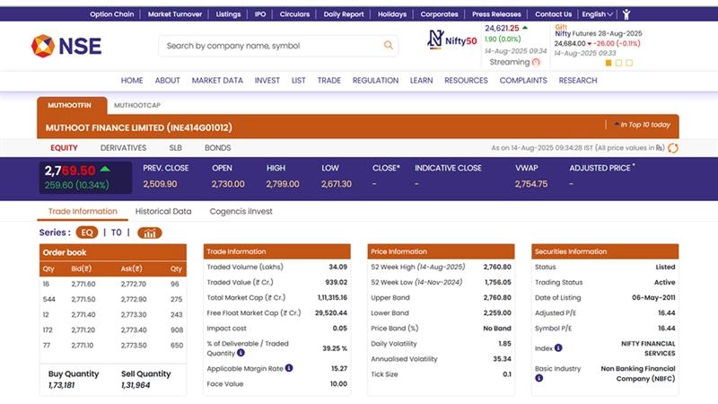Open the accessibility figure icon

(626, 14)
